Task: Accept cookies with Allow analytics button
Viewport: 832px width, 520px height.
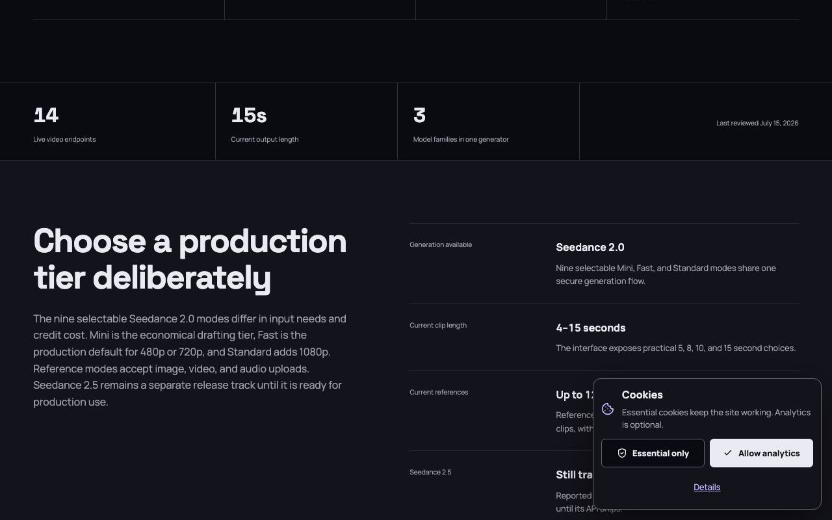Action: coord(761,453)
